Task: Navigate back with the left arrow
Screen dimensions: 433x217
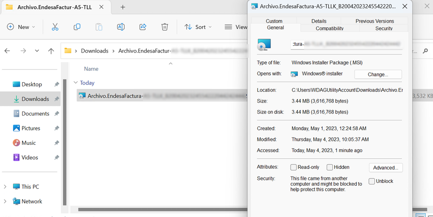Action: coord(8,51)
